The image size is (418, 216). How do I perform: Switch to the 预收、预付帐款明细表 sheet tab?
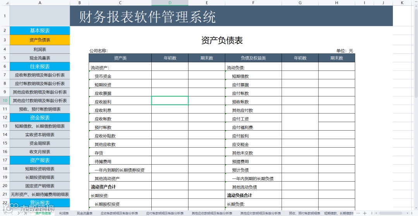click(x=305, y=213)
